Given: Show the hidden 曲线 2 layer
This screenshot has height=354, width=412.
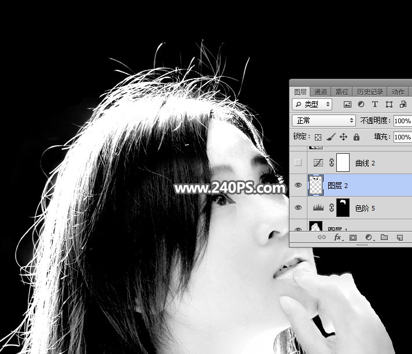Looking at the screenshot, I should click(x=298, y=163).
